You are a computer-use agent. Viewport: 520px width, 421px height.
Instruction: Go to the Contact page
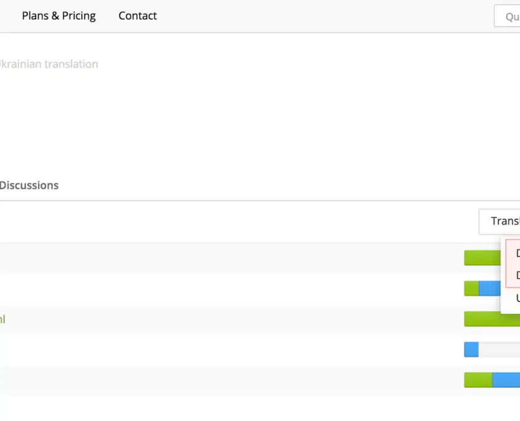coord(137,16)
